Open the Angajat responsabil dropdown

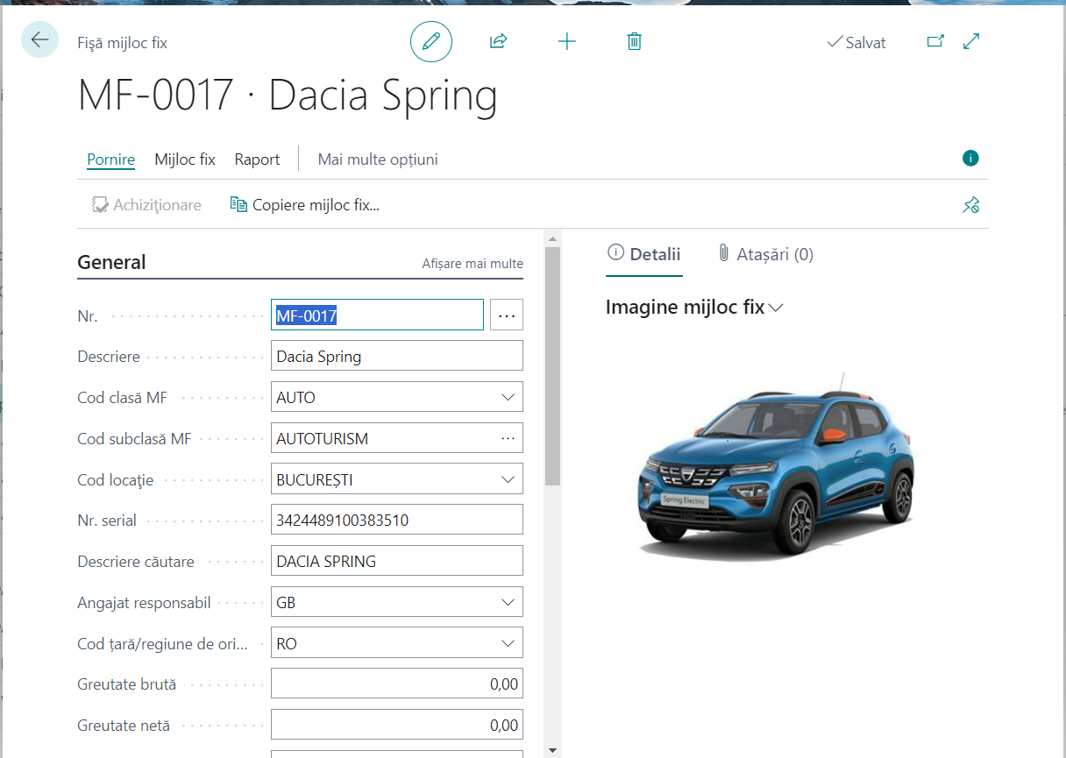click(x=508, y=602)
